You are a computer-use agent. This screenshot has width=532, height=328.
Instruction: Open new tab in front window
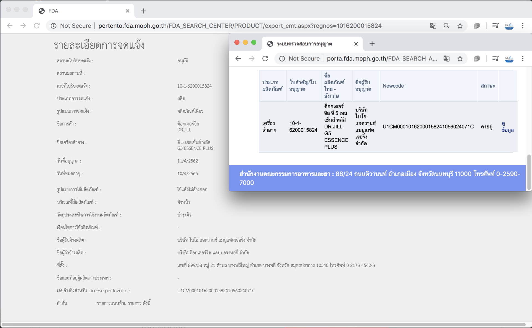pos(372,44)
